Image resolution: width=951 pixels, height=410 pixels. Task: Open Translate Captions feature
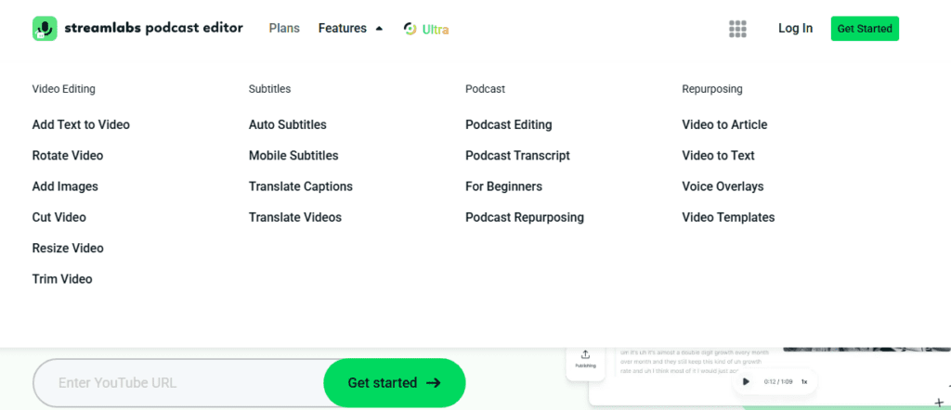point(301,186)
